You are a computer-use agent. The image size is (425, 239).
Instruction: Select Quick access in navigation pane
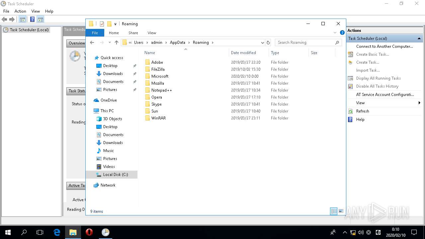pyautogui.click(x=112, y=58)
